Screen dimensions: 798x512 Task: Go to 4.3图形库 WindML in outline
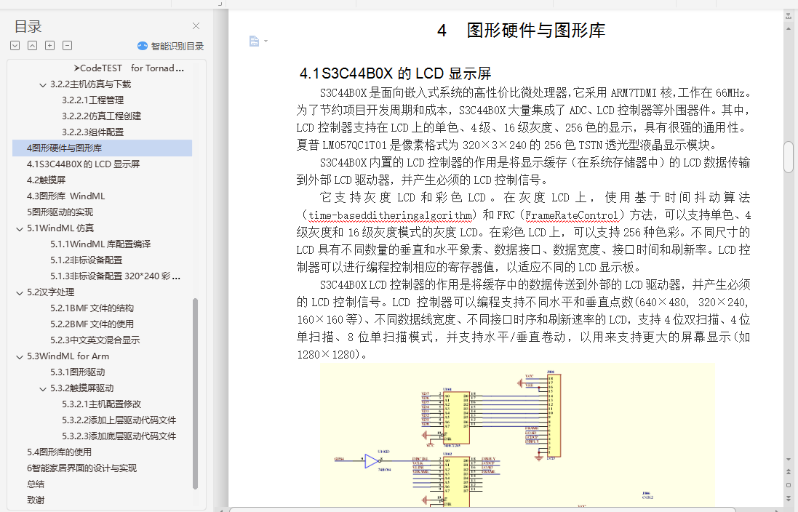(65, 196)
